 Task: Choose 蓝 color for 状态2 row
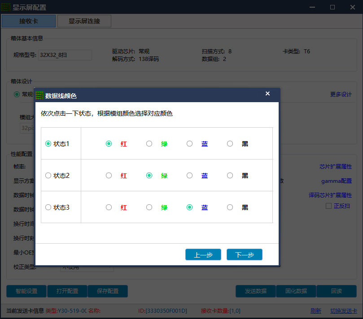pyautogui.click(x=190, y=176)
